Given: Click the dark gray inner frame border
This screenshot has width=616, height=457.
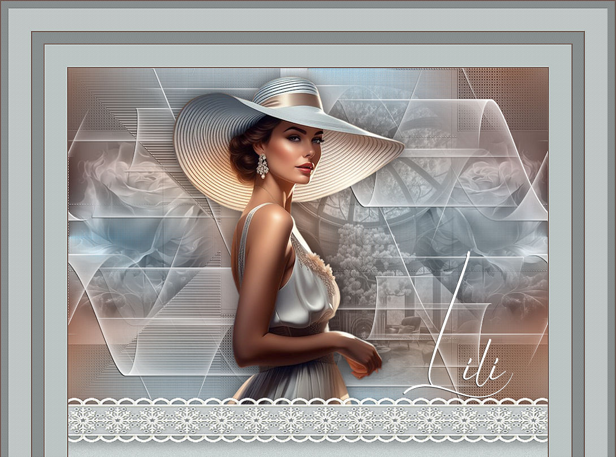Looking at the screenshot, I should [x=38, y=226].
